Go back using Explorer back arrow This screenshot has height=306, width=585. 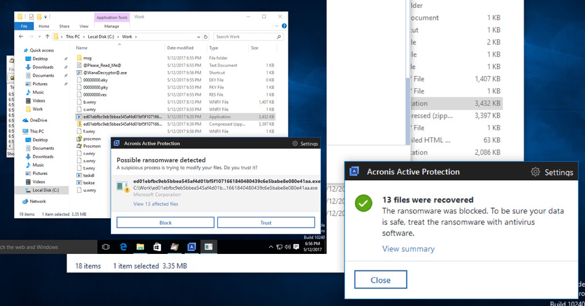pyautogui.click(x=21, y=37)
